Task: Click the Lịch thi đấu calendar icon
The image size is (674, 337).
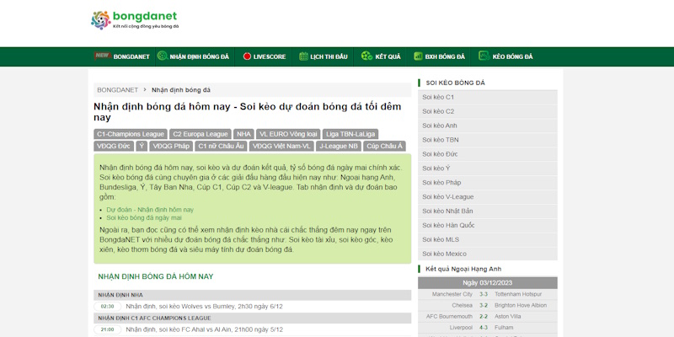Action: (303, 56)
